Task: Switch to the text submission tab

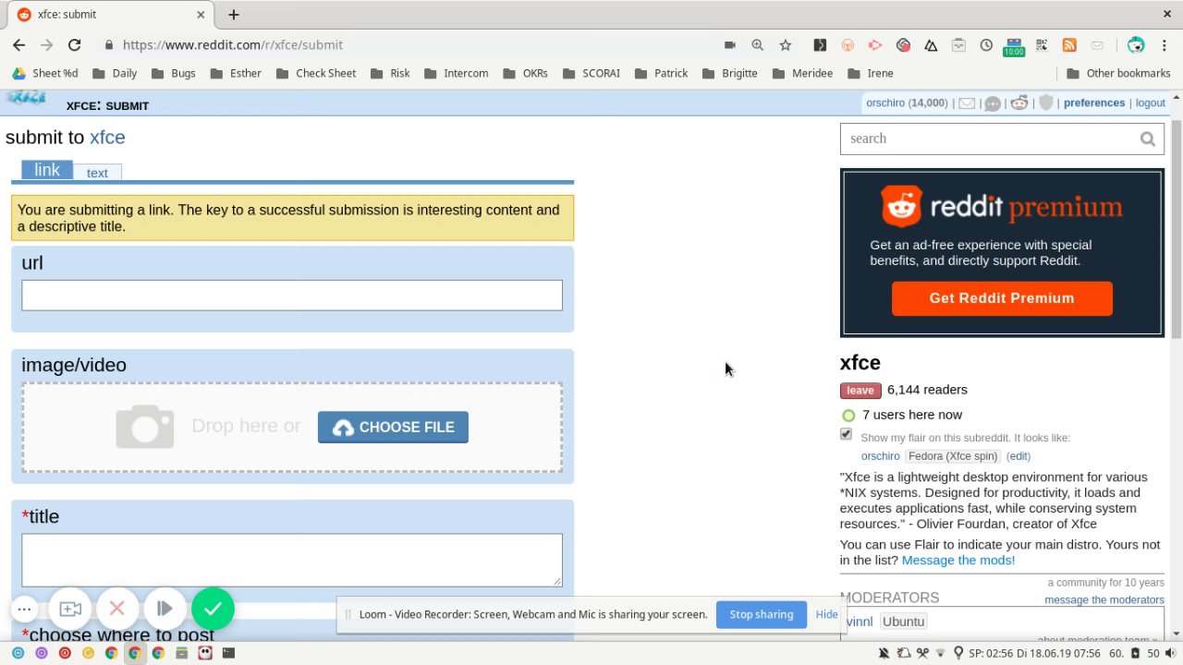Action: [97, 173]
